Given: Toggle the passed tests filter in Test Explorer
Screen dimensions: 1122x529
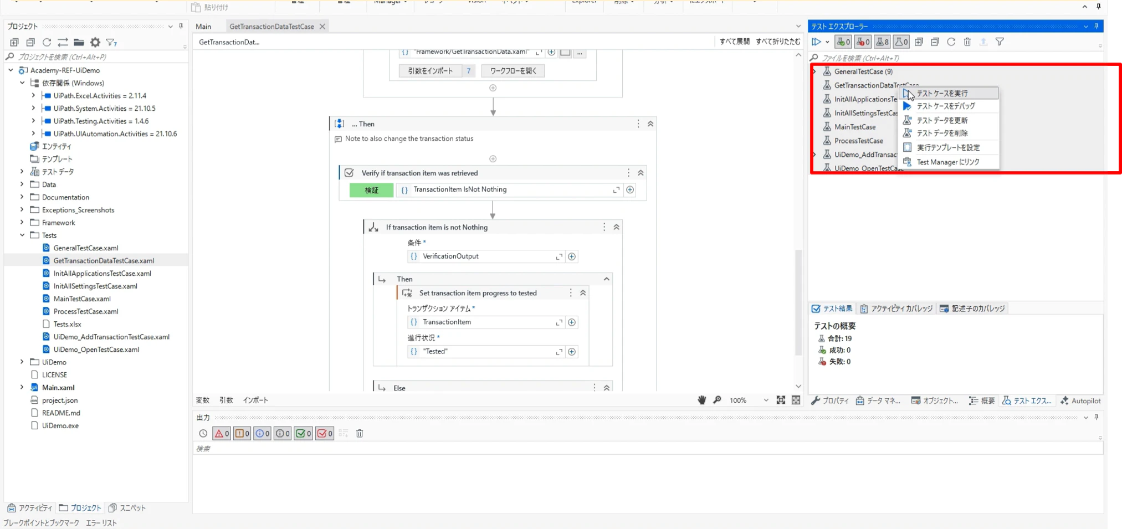Looking at the screenshot, I should [x=843, y=42].
